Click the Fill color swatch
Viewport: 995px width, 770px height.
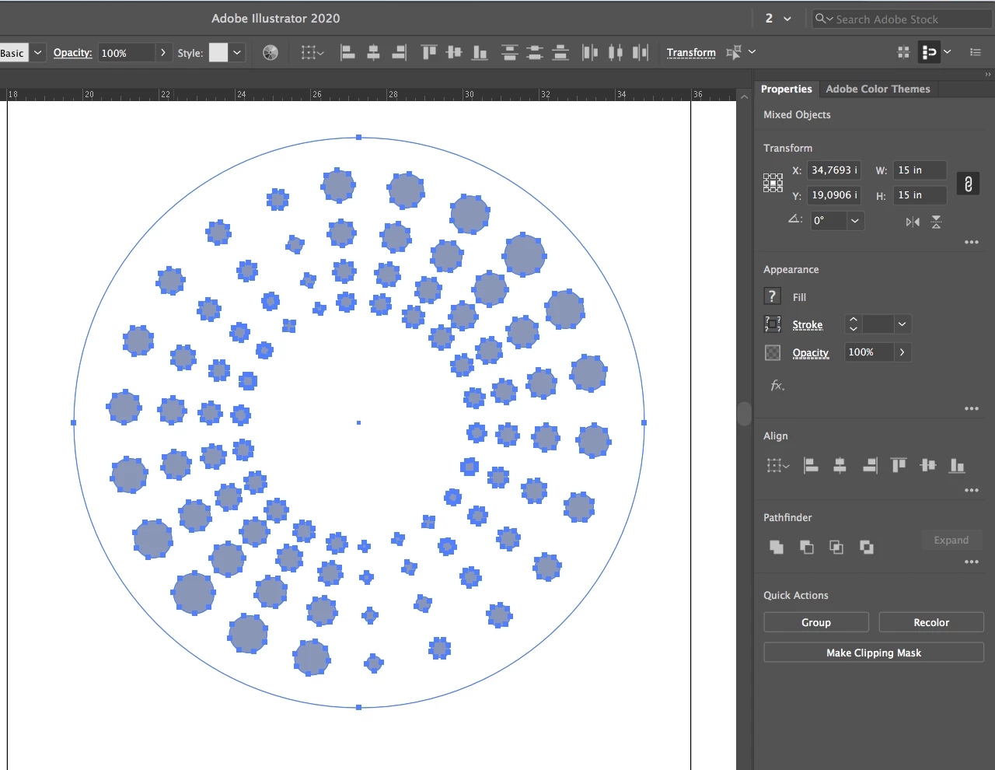coord(772,296)
